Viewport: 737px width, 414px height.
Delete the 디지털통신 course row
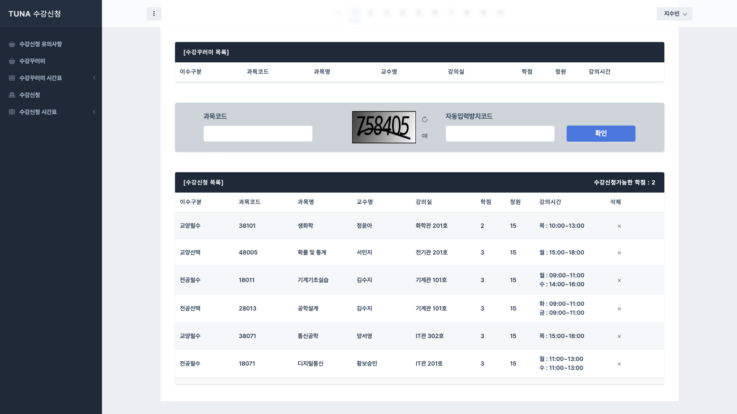[619, 364]
